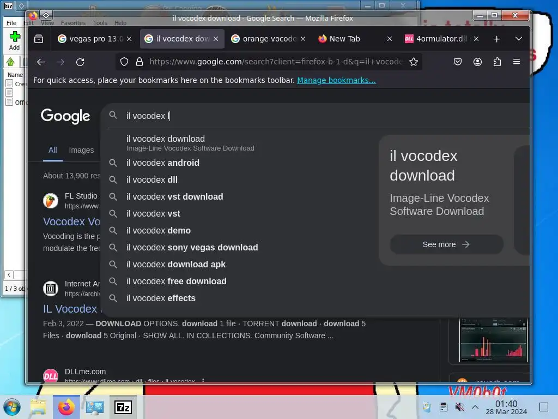Sort by Name column in 7-Zip
This screenshot has width=558, height=419.
point(15,75)
